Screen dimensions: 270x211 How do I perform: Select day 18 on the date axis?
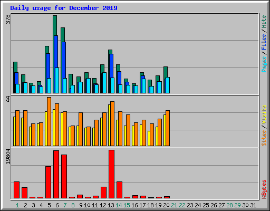click(150, 205)
